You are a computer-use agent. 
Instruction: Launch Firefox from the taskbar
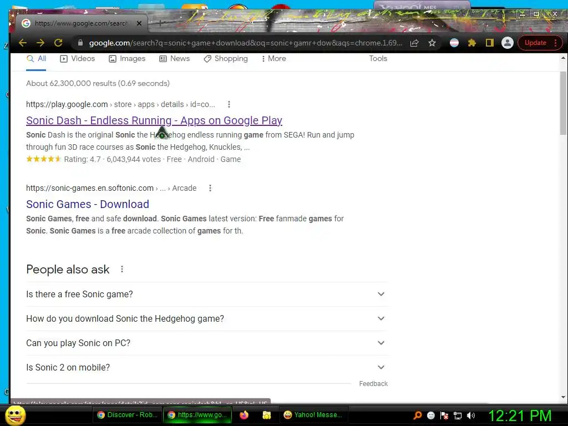(x=244, y=415)
